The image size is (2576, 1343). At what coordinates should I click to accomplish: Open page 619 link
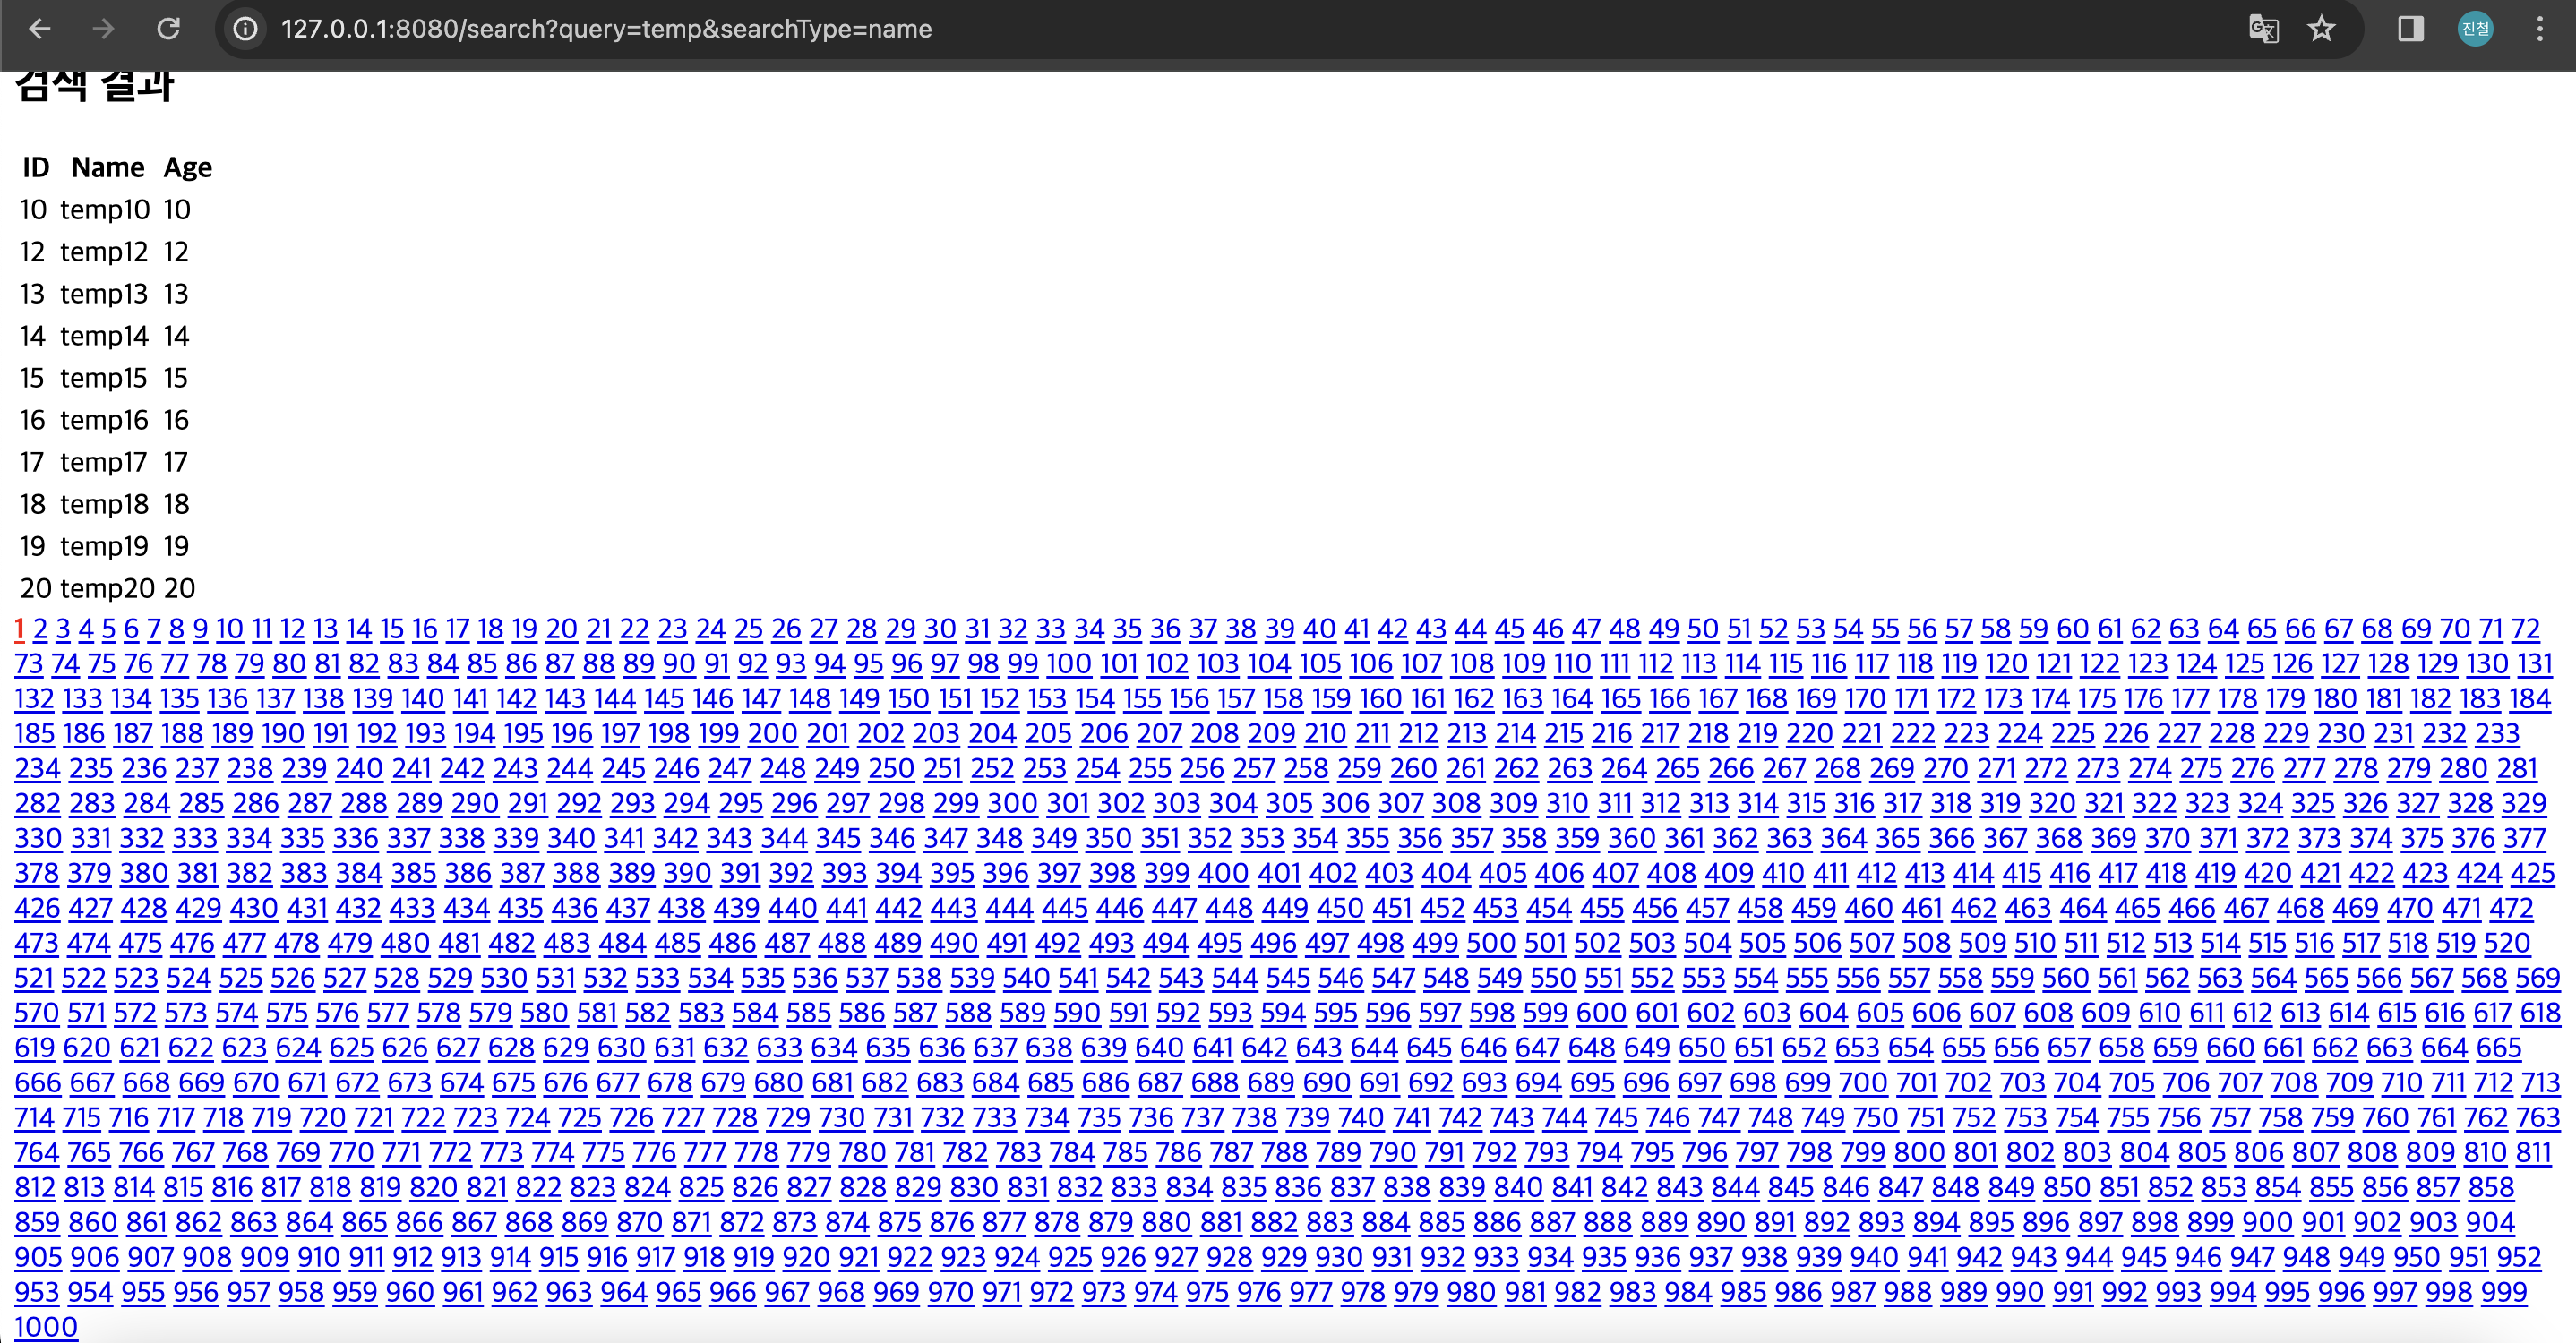(34, 1049)
